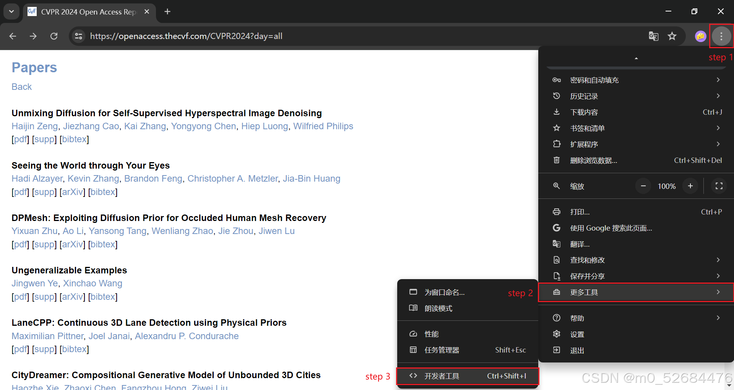Image resolution: width=734 pixels, height=390 pixels.
Task: Click author Christopher A. Metzler
Action: click(232, 179)
